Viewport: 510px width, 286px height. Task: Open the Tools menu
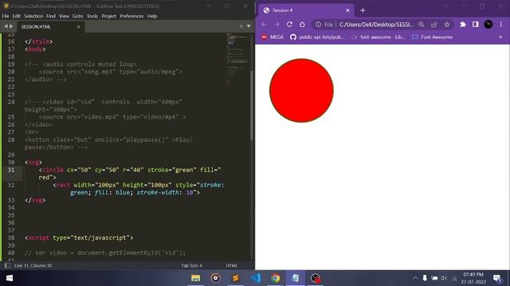click(92, 16)
